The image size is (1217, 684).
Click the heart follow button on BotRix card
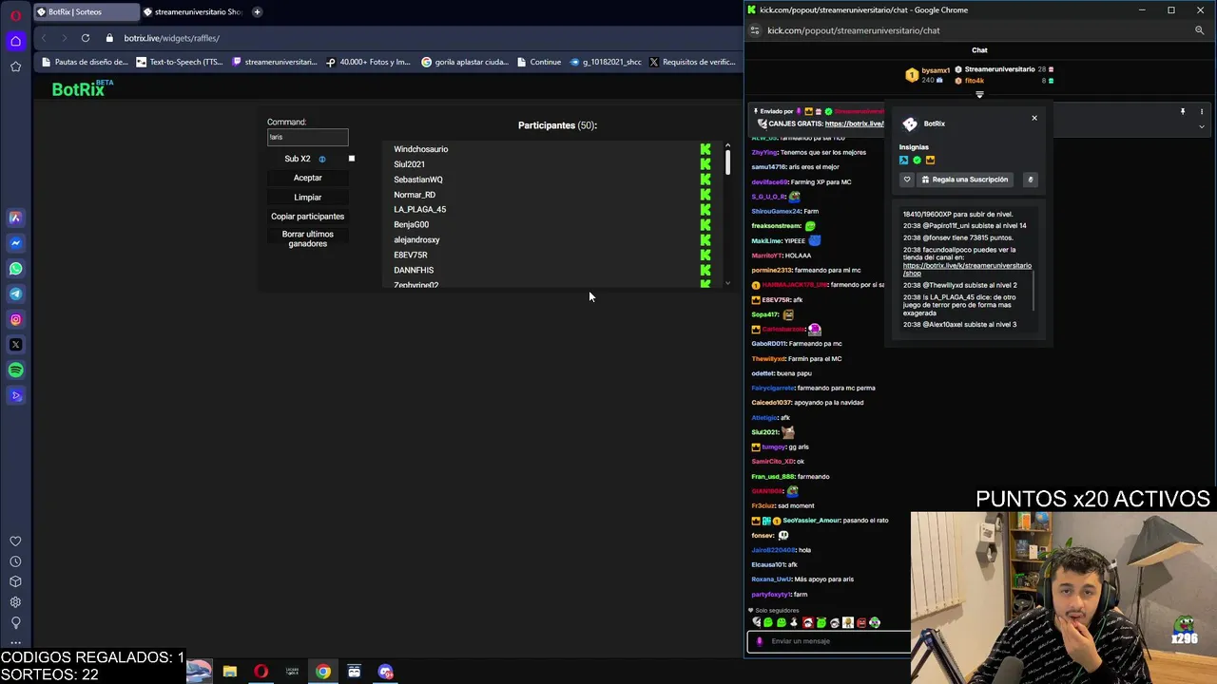pyautogui.click(x=907, y=180)
